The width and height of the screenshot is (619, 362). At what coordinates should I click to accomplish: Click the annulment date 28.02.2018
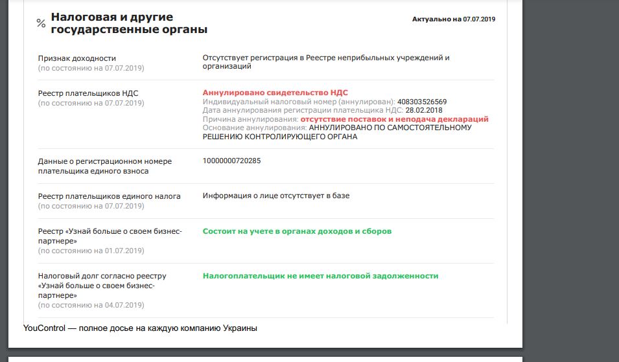[424, 111]
